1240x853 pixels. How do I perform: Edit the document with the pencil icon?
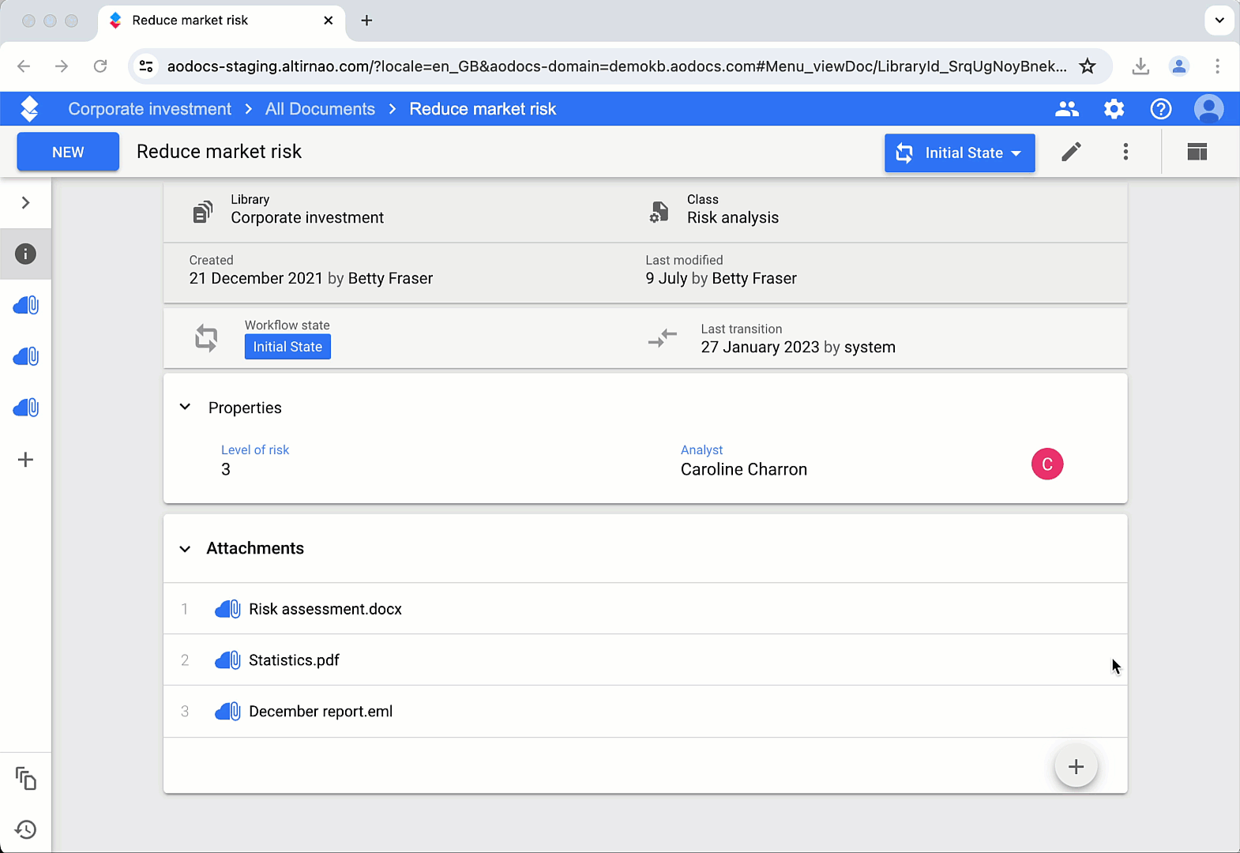(x=1071, y=152)
